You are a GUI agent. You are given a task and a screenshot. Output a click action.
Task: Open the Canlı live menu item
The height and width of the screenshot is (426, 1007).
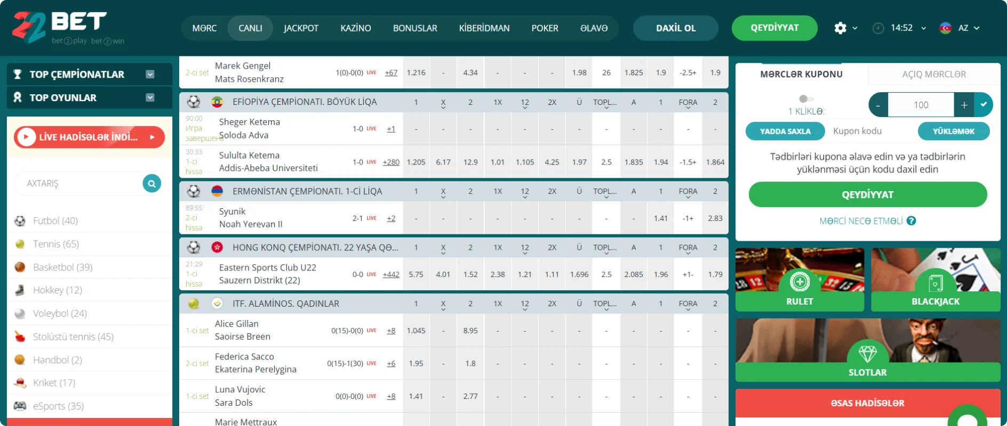(x=250, y=28)
